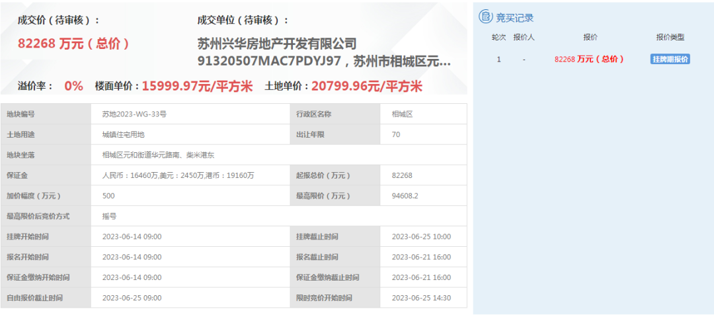Screen dimensions: 714x315
Task: Click the 报价类型 column header
Action: tap(670, 37)
